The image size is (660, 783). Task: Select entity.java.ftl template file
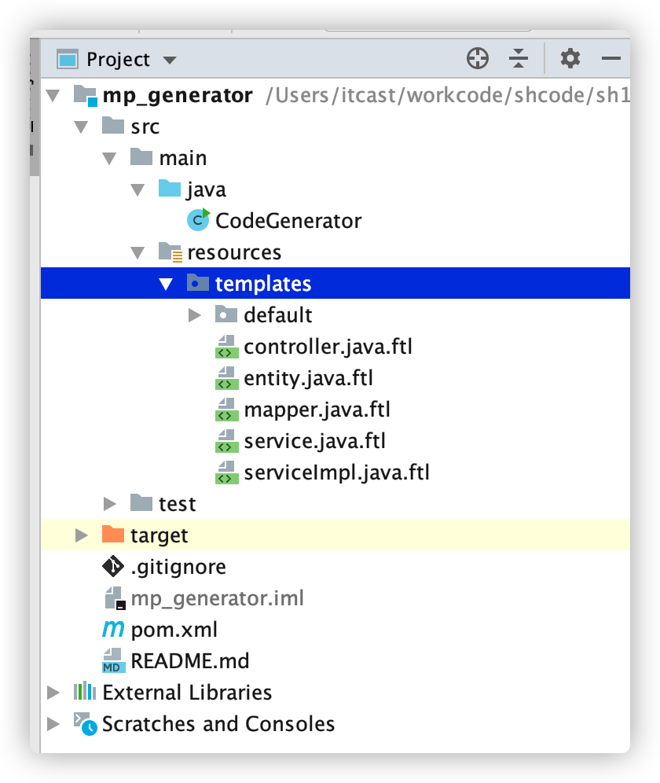[x=308, y=377]
